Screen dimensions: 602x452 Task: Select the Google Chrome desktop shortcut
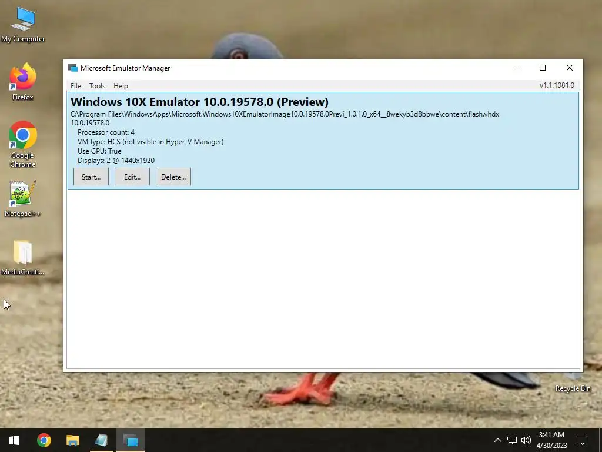coord(23,144)
